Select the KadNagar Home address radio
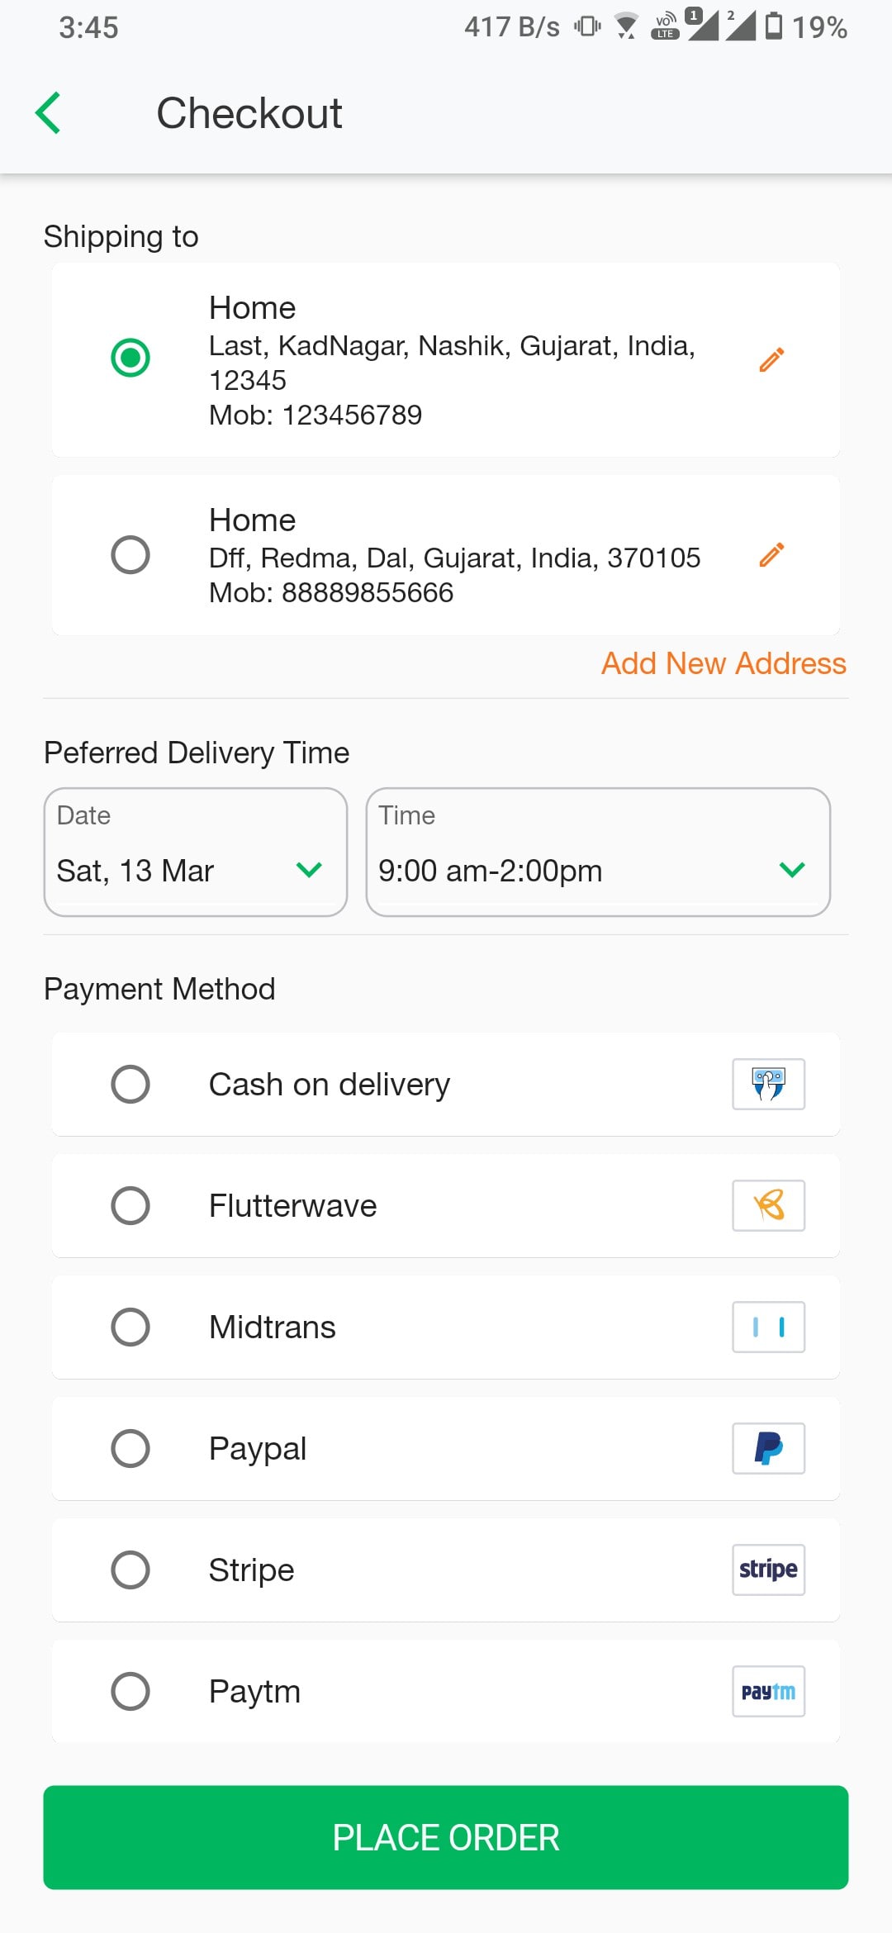The width and height of the screenshot is (892, 1933). coord(130,358)
